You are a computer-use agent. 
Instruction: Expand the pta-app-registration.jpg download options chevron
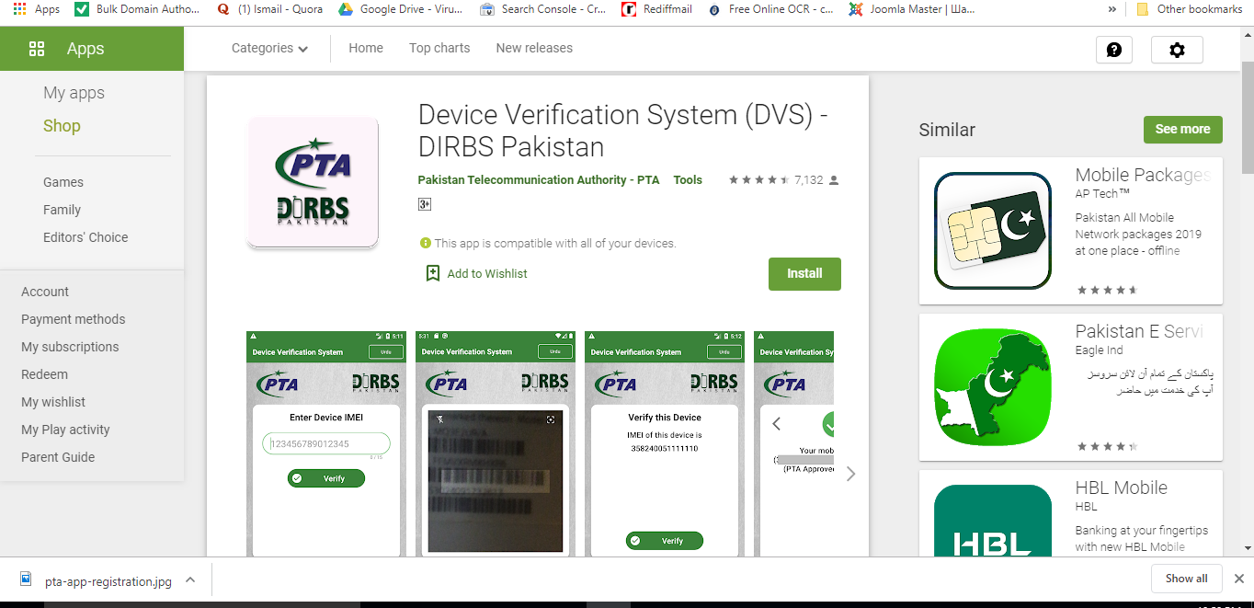190,580
